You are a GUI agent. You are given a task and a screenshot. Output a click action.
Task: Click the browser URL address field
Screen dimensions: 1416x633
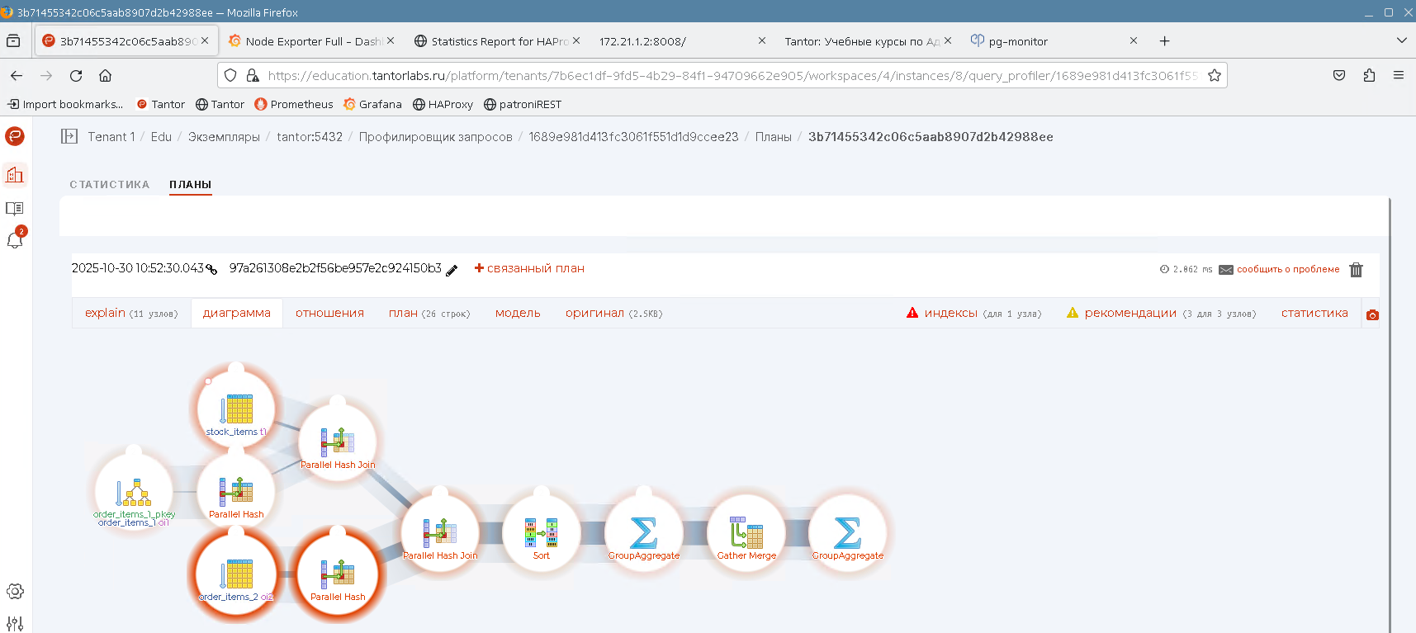(727, 75)
